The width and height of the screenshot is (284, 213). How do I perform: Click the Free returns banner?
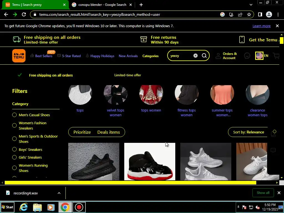159,40
